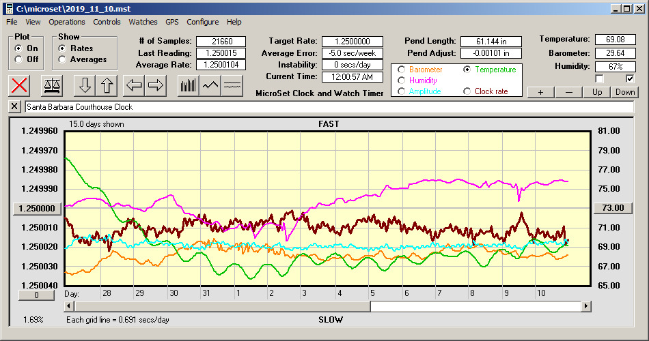
Task: Click the 1.250000 left axis center button
Action: (38, 208)
